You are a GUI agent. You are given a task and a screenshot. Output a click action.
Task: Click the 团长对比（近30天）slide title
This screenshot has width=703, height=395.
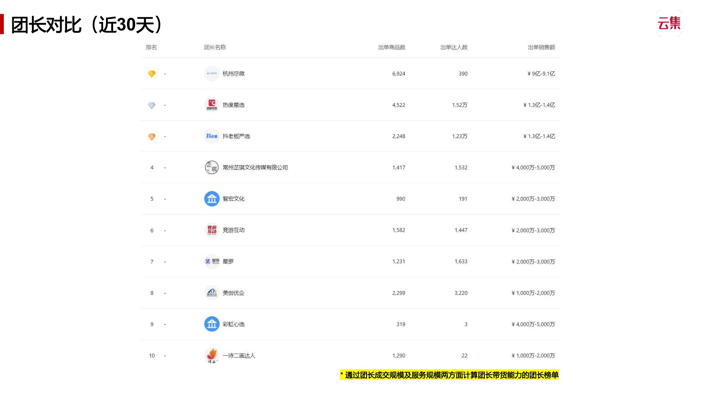coord(87,25)
